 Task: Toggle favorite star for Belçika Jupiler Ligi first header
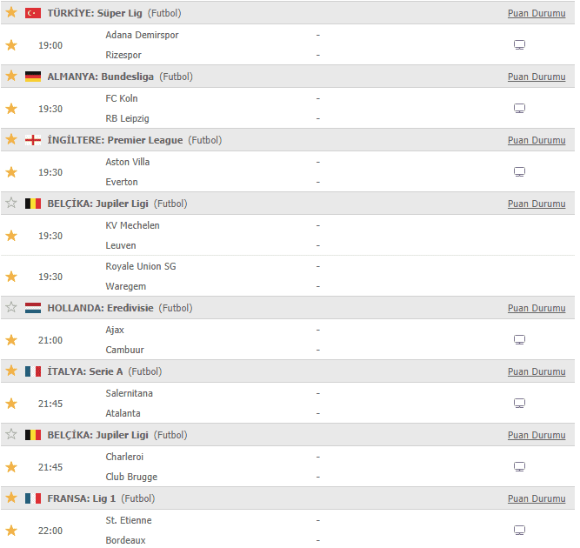pyautogui.click(x=11, y=204)
